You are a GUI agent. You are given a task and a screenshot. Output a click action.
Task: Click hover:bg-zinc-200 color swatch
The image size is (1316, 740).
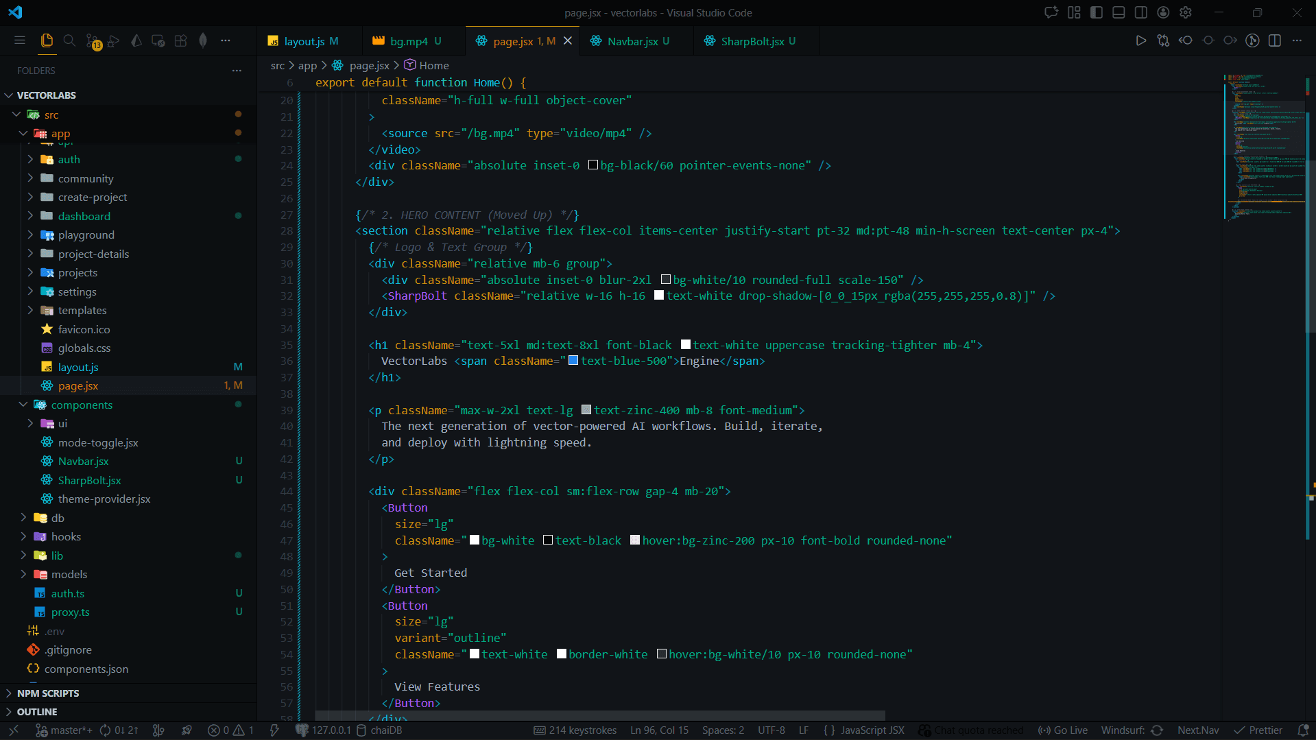635,540
